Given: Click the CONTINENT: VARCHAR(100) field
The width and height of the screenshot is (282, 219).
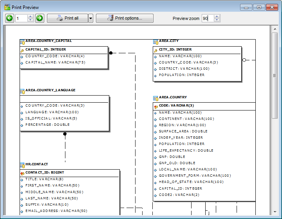Looking at the screenshot, I should (186, 119).
